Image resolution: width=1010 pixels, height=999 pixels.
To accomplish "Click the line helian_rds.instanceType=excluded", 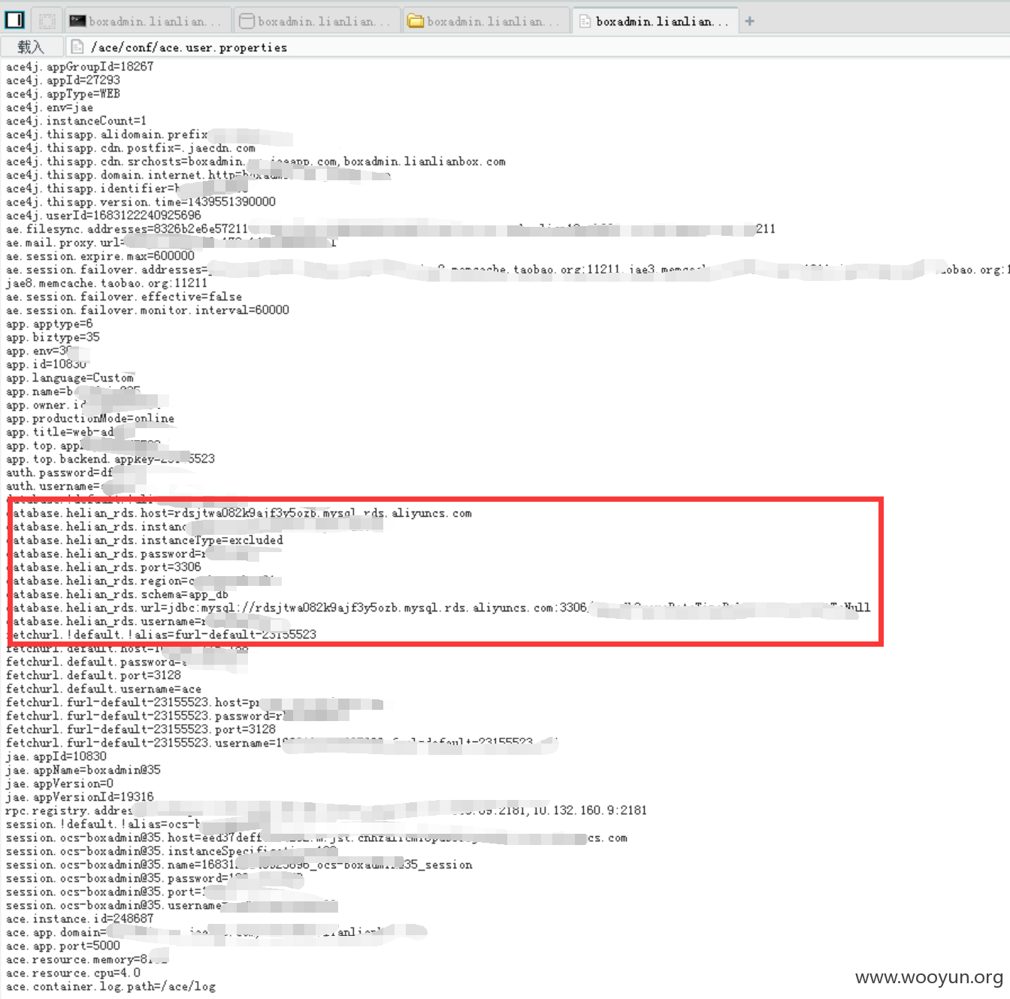I will point(146,540).
